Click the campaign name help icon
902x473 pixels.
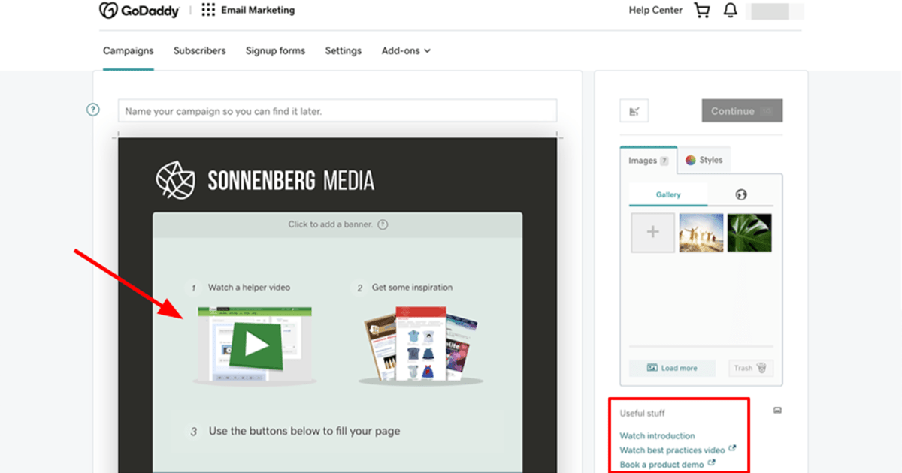point(93,110)
